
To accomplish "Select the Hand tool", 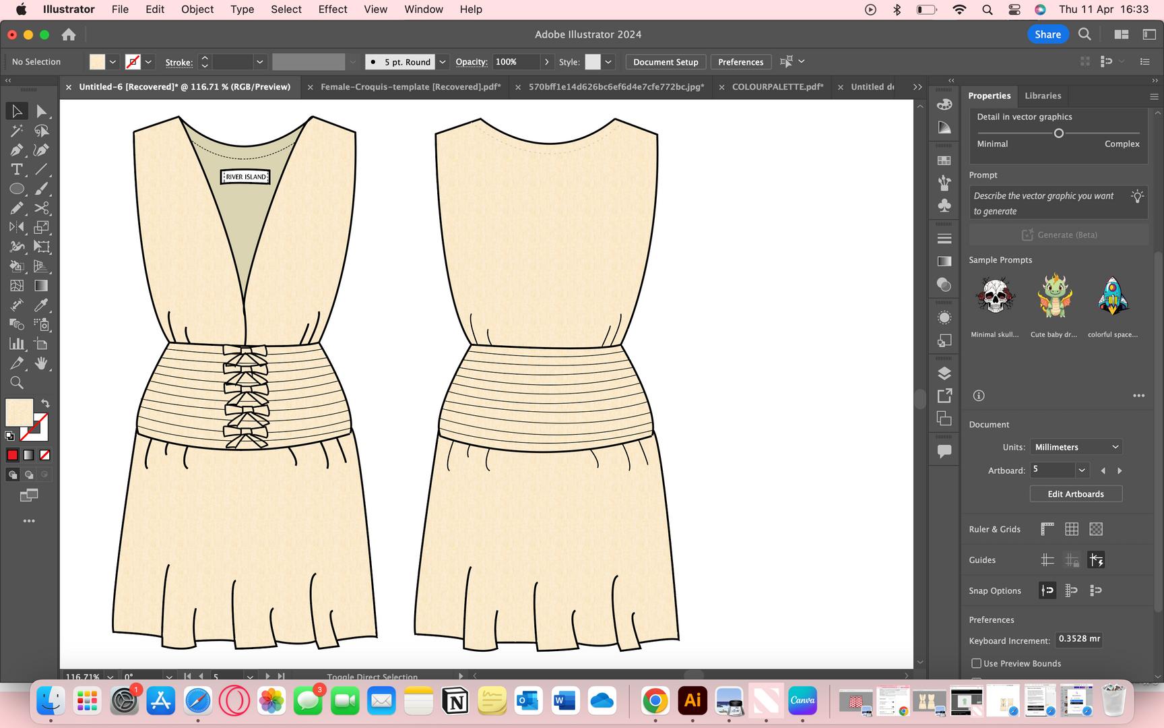I will click(x=41, y=363).
